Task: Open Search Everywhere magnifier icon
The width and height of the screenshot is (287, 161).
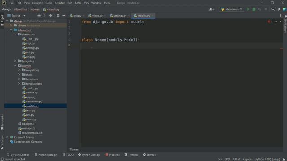Action: tap(273, 9)
